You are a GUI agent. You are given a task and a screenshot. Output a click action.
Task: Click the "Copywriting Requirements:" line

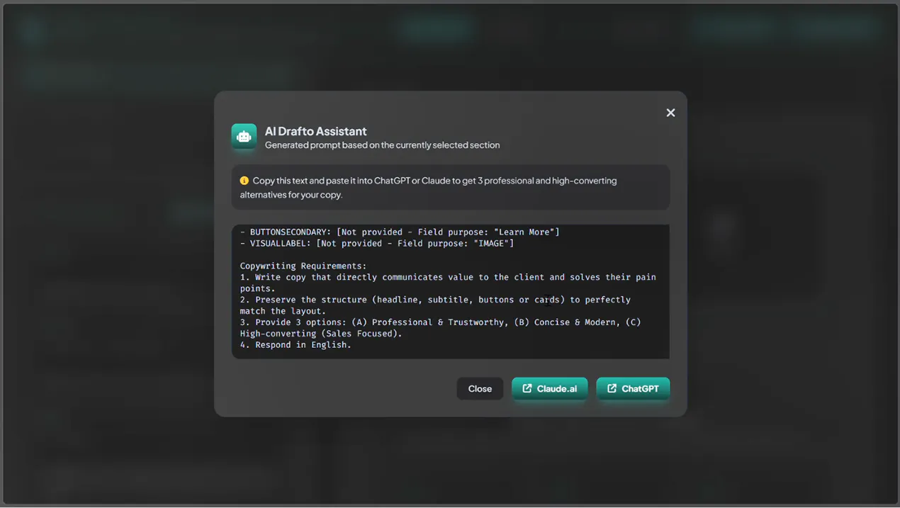click(x=303, y=266)
